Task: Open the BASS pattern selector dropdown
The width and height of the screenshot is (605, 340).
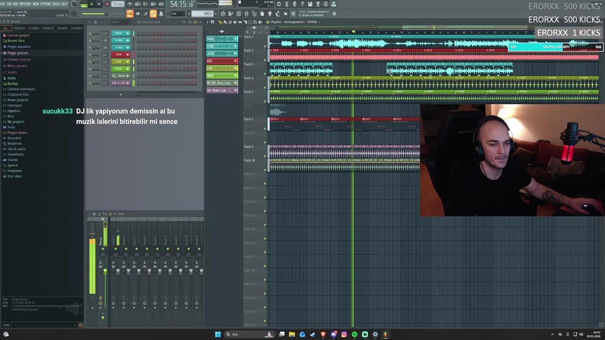Action: pyautogui.click(x=202, y=14)
